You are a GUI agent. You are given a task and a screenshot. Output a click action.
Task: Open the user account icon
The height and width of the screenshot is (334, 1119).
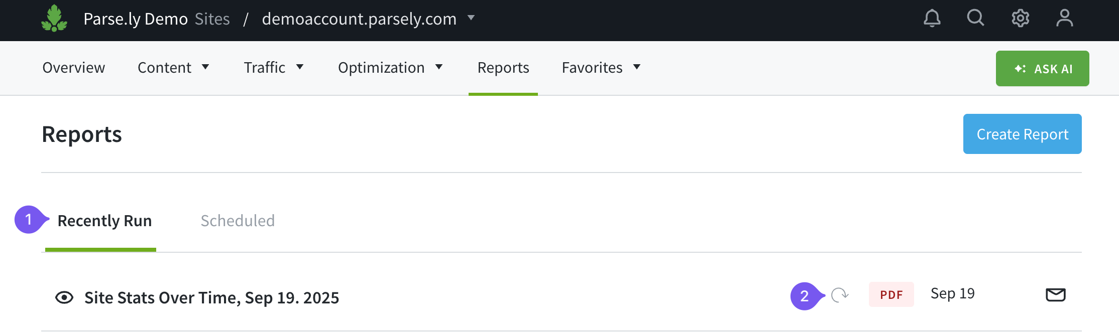[x=1064, y=19]
